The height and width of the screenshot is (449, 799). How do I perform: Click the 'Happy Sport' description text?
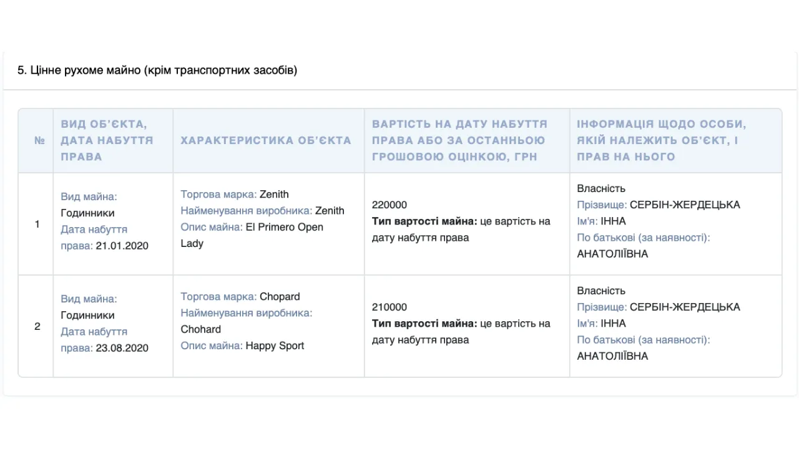275,345
